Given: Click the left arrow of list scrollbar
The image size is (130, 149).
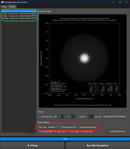Looking at the screenshot, I should 3,134.
